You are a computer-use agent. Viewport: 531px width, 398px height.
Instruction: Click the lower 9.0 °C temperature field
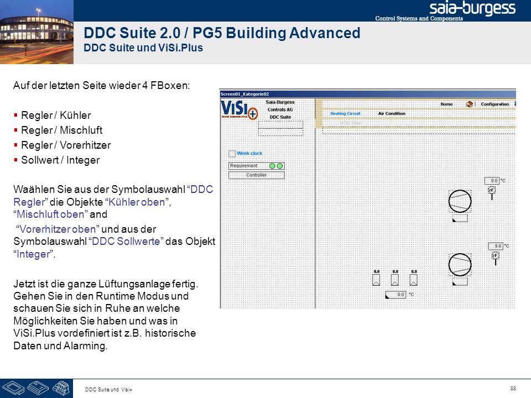pyautogui.click(x=496, y=246)
